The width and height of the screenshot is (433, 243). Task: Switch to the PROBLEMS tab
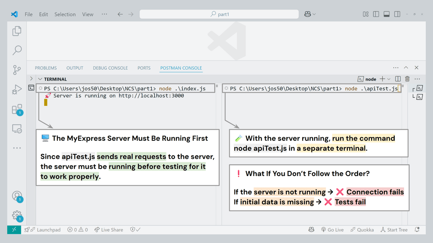46,68
